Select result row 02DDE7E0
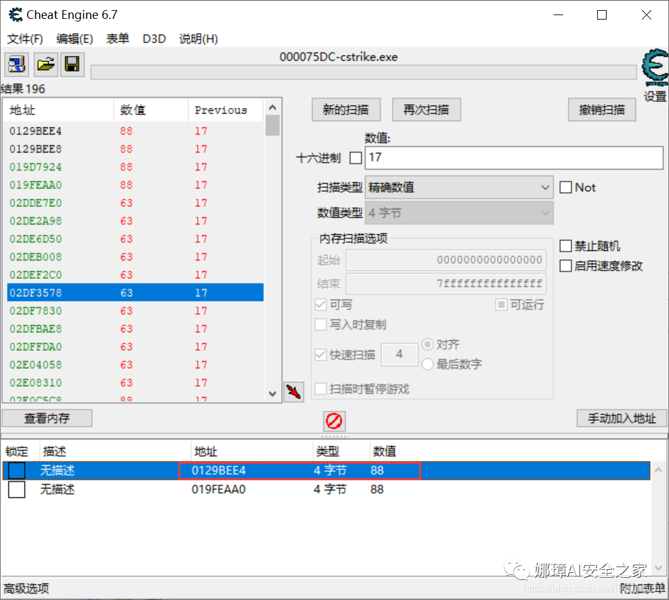 tap(136, 203)
